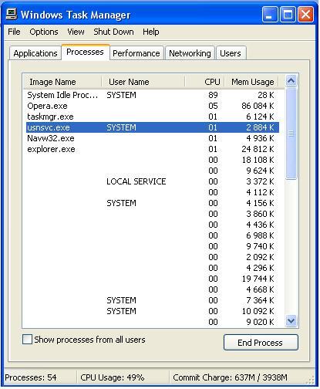Click the process list scrollbar thumb
The height and width of the screenshot is (389, 320).
coord(291,134)
